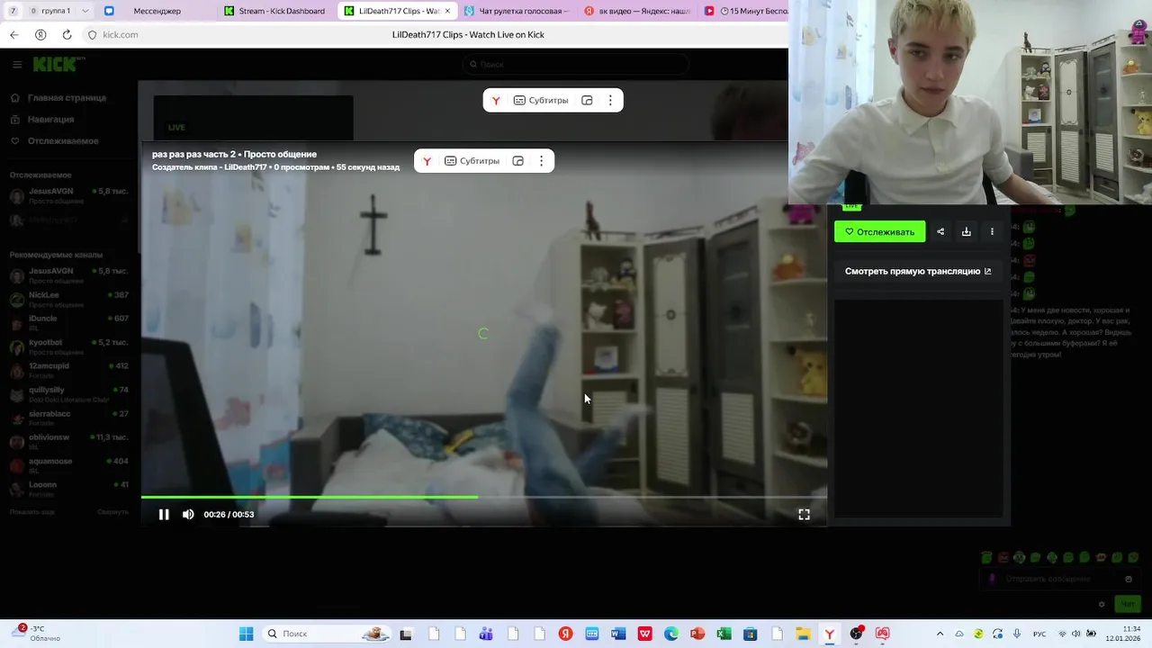This screenshot has height=648, width=1152.
Task: Click Yandex Y icon beside clip title
Action: pos(427,161)
